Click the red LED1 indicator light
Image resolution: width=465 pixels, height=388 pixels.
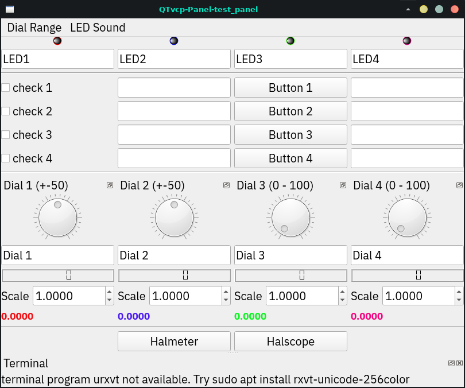tap(57, 41)
